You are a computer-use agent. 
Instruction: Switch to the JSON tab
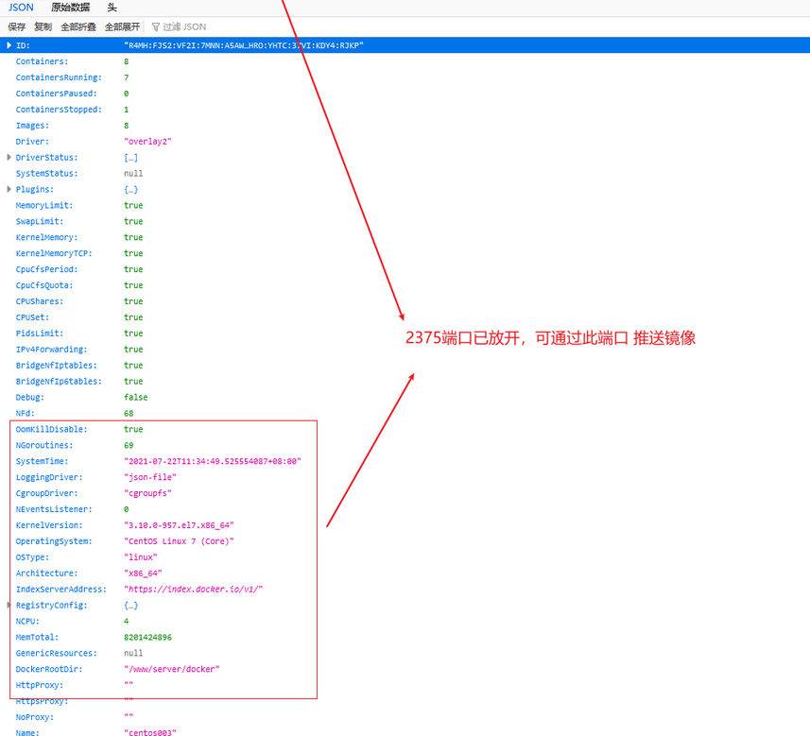click(21, 8)
